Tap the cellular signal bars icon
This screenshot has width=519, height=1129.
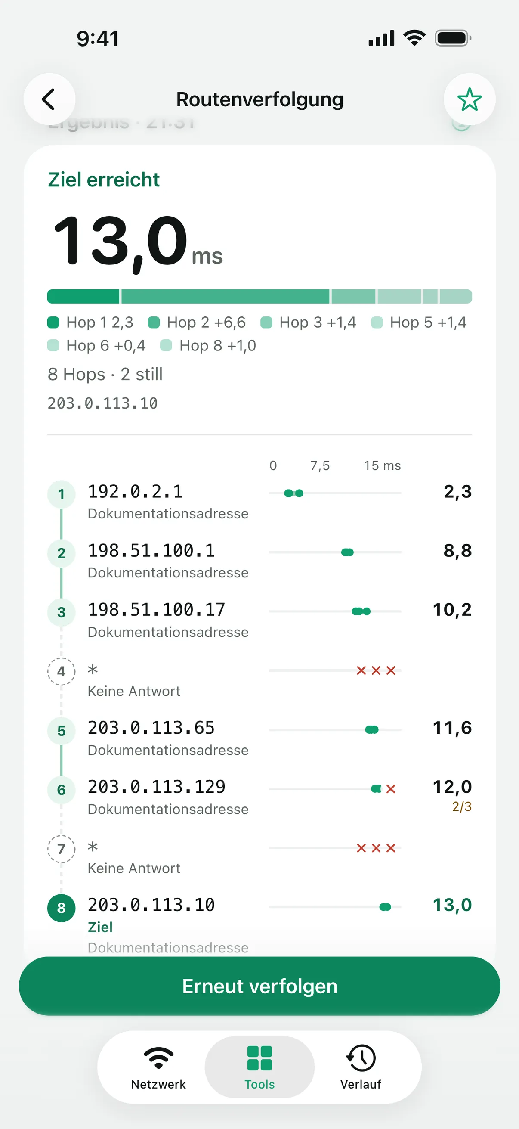click(381, 38)
